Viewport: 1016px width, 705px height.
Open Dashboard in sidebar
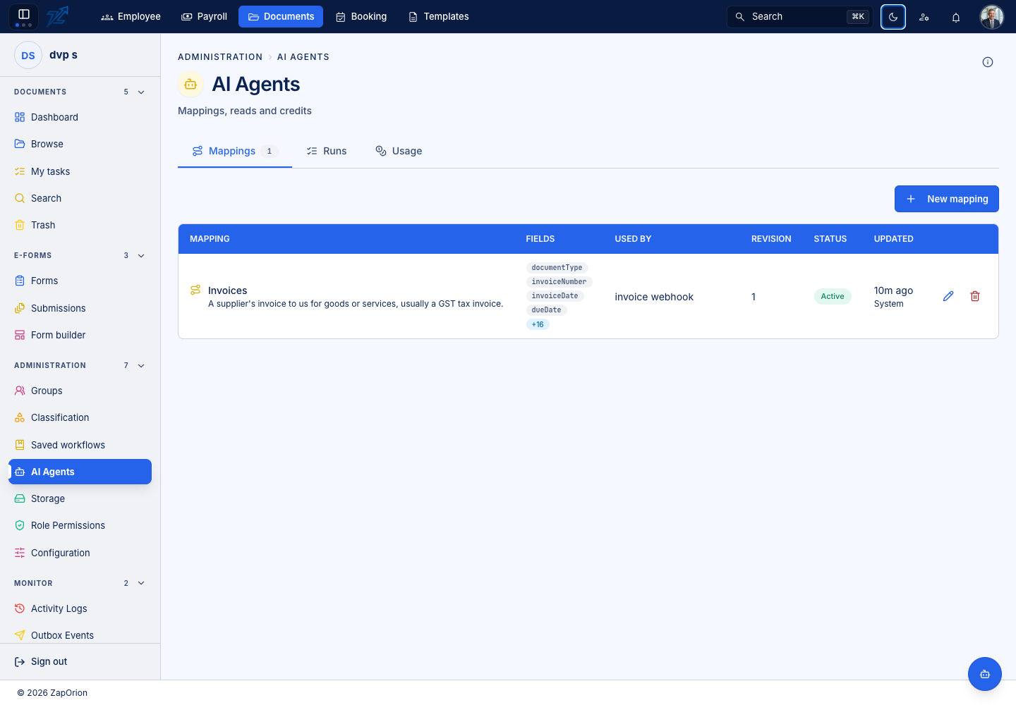point(80,117)
